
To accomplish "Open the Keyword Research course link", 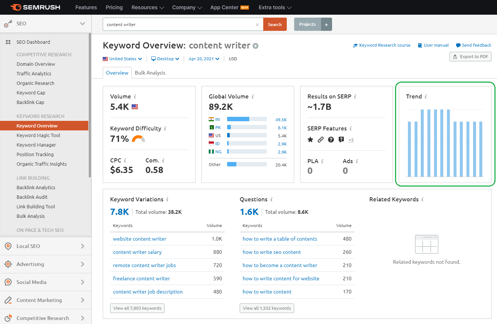I will pos(382,46).
